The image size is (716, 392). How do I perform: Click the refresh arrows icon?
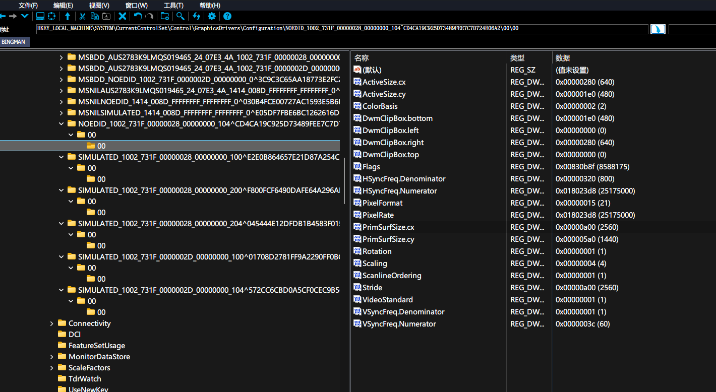tap(197, 17)
